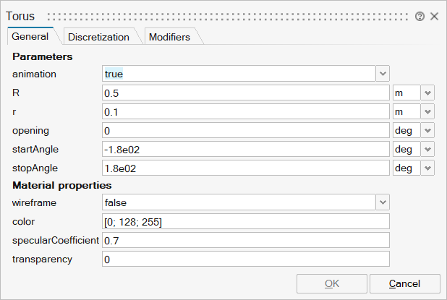This screenshot has height=300, width=447.
Task: Open unit dropdown for R
Action: (x=427, y=93)
